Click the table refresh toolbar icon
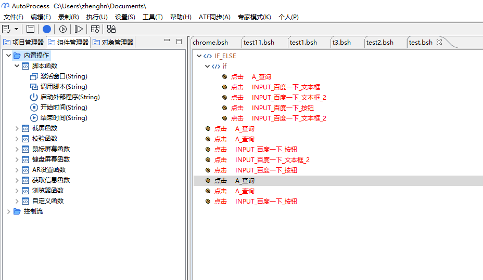The width and height of the screenshot is (483, 280). [x=95, y=29]
